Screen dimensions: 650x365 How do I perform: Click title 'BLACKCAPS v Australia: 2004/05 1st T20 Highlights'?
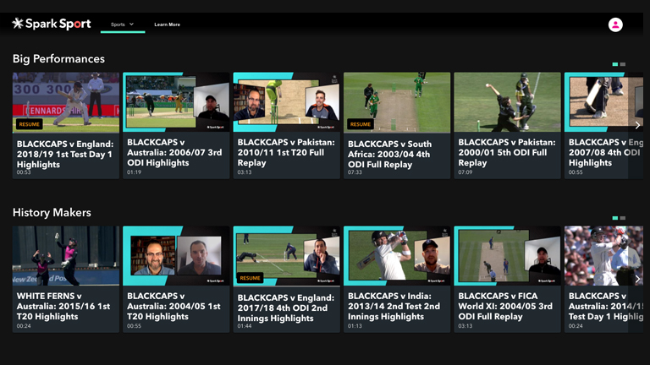(x=174, y=306)
